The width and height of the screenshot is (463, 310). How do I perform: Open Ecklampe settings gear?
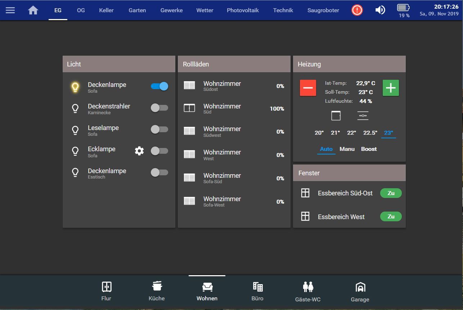point(139,151)
